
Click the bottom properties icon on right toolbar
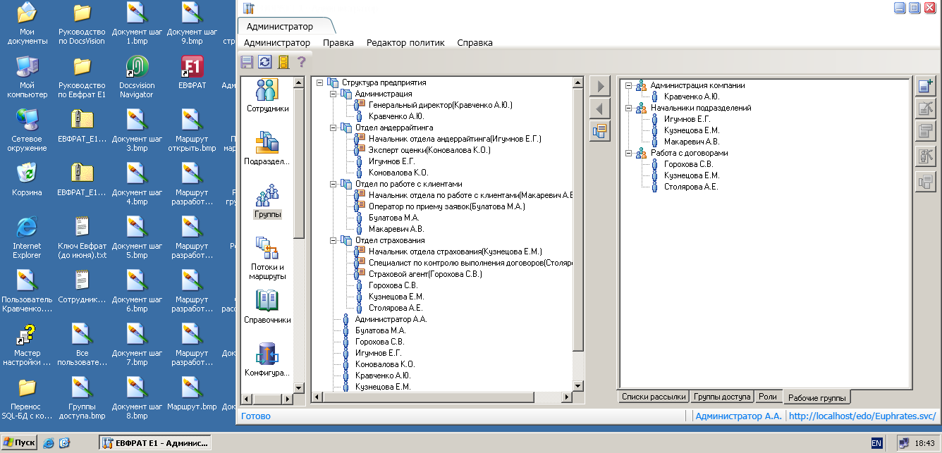pos(925,182)
